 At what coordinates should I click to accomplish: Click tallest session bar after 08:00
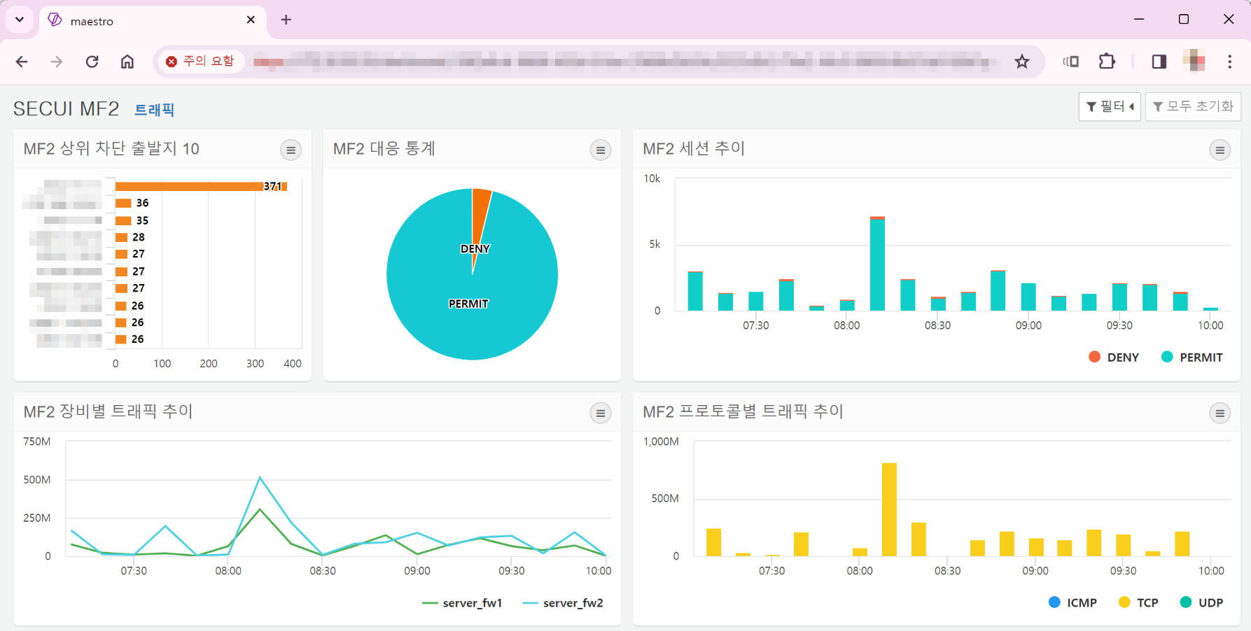[x=877, y=264]
